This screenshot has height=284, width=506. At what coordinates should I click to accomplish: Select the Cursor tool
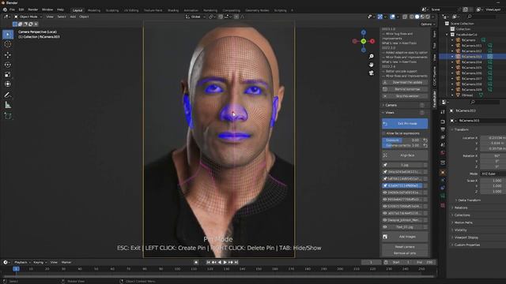click(x=8, y=44)
